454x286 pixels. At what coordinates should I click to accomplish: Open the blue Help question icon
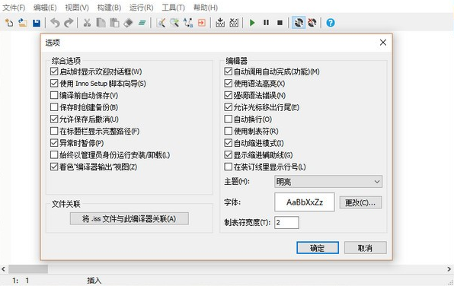coord(331,23)
